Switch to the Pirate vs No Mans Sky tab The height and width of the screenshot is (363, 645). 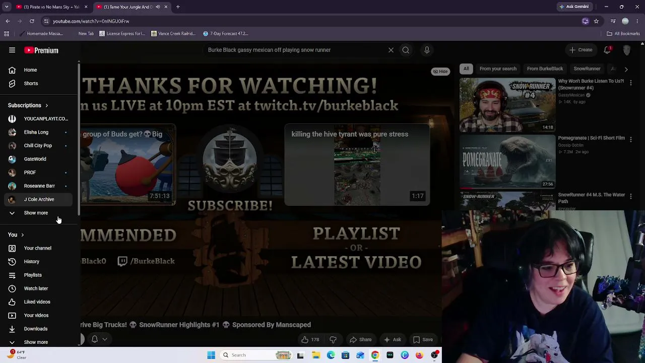[52, 7]
